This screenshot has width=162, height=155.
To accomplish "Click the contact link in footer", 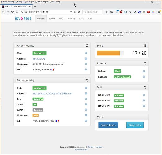I will coord(99,147).
